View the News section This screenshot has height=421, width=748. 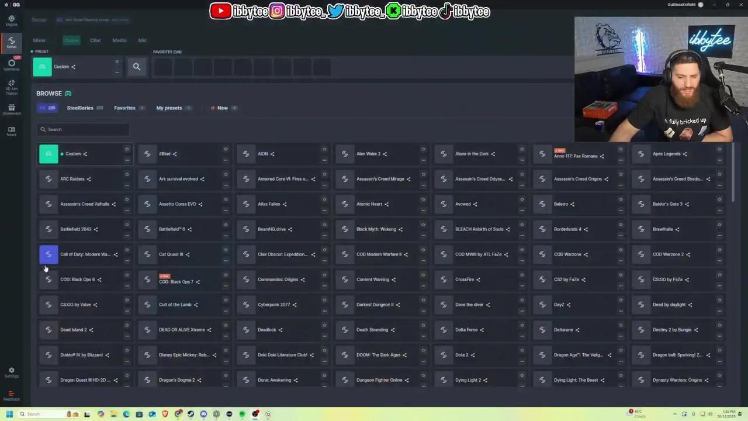(x=12, y=130)
